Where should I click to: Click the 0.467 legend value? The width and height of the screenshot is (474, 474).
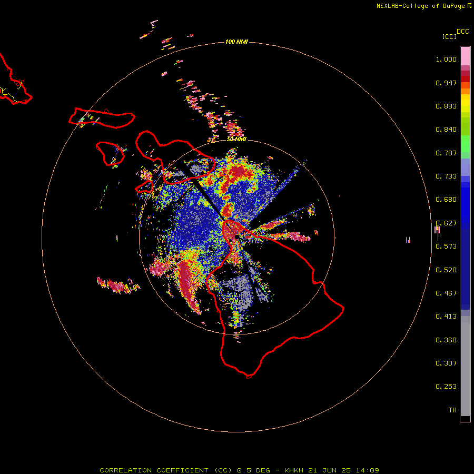pyautogui.click(x=446, y=293)
